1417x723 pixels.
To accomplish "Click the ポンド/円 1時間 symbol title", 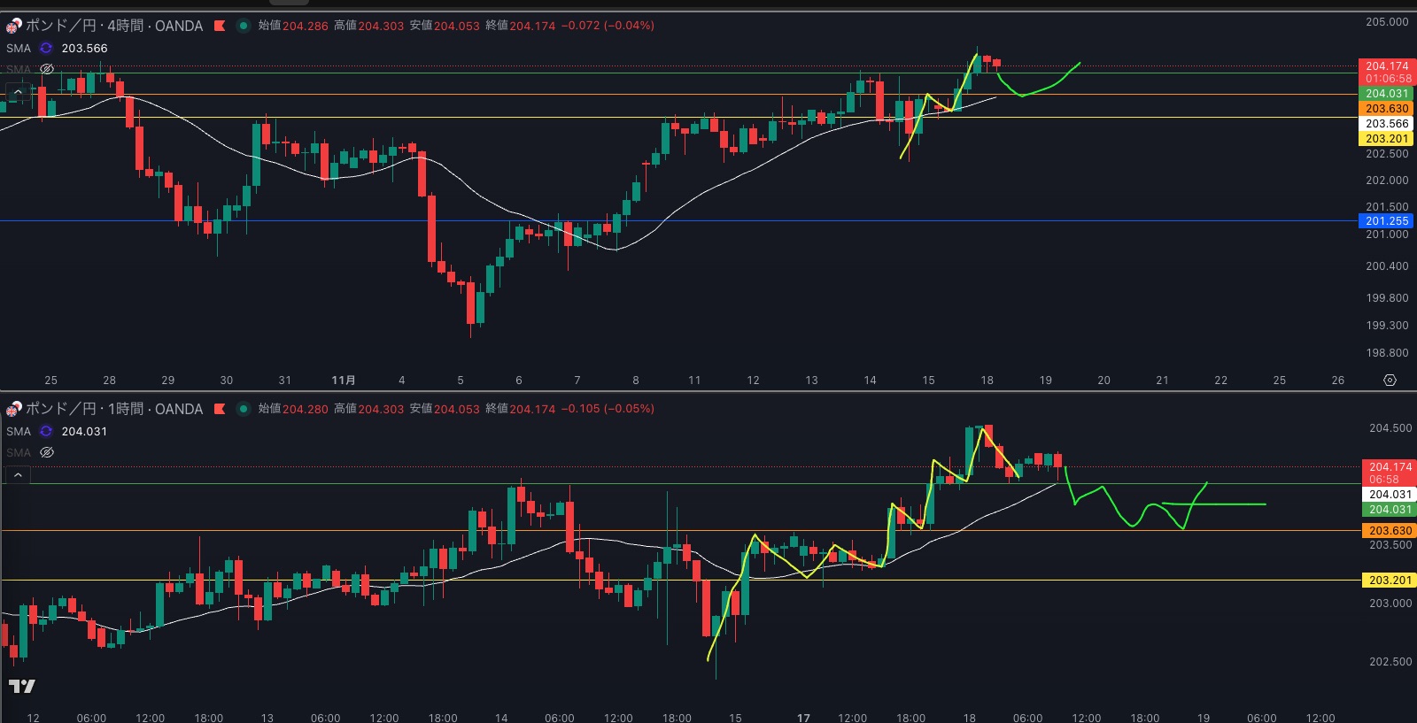I will pyautogui.click(x=113, y=409).
